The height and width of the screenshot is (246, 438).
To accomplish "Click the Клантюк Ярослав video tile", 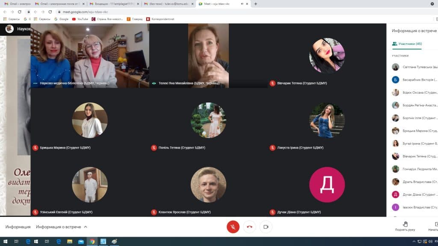I will point(208,184).
